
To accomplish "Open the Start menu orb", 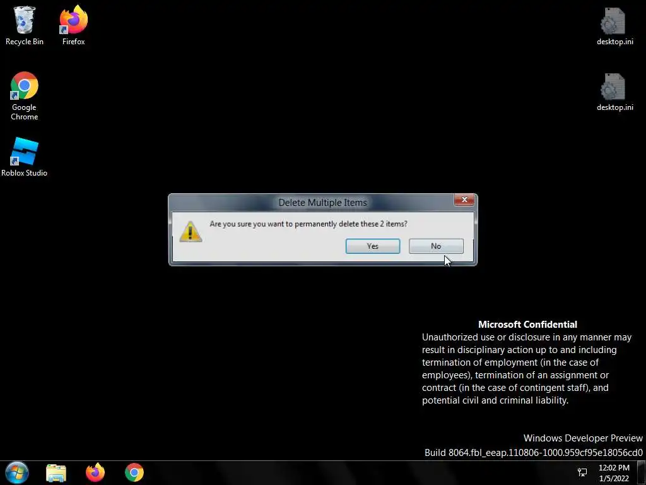I will tap(17, 472).
